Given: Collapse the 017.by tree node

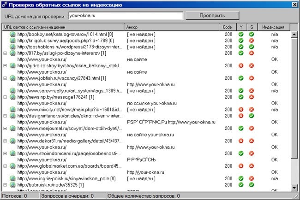Looking at the screenshot, I should tap(5, 53).
